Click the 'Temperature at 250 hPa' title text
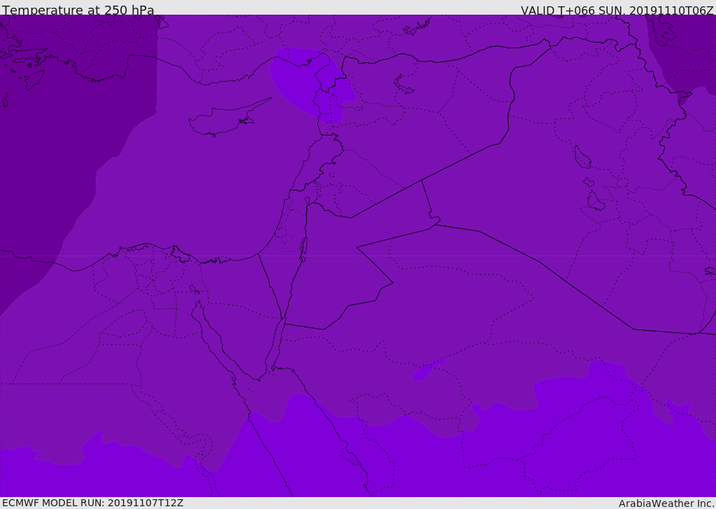 click(x=78, y=10)
